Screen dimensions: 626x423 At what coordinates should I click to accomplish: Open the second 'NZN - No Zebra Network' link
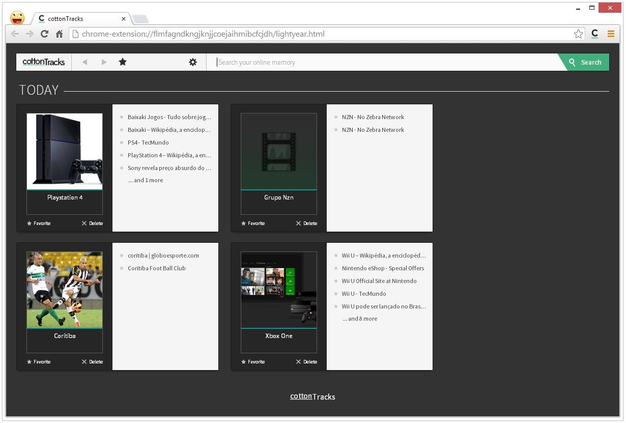(373, 130)
